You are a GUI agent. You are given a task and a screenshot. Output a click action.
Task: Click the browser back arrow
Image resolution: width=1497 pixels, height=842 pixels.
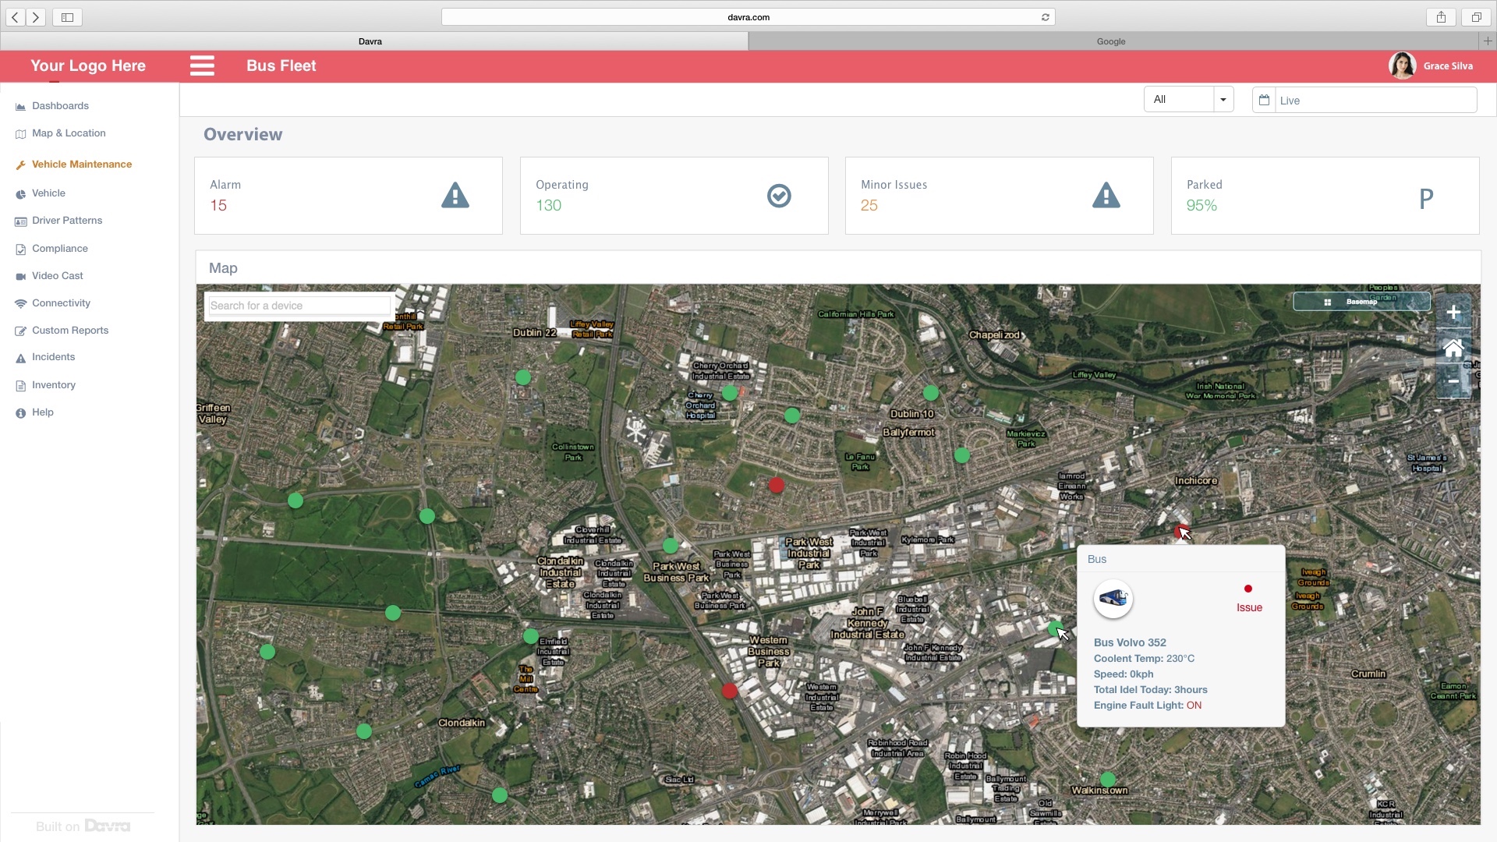tap(15, 17)
